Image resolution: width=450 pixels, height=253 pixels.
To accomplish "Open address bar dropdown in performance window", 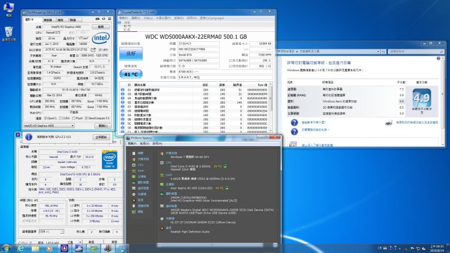I will click(378, 52).
